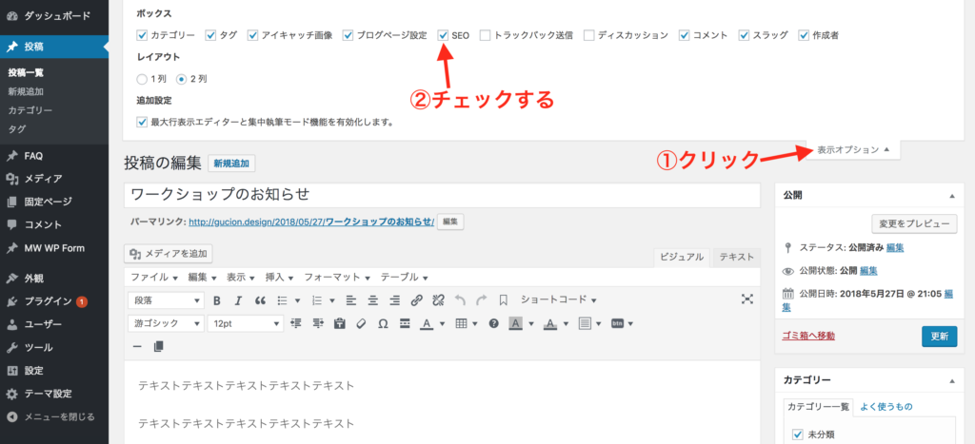The height and width of the screenshot is (444, 975).
Task: Click the clear formatting eraser icon
Action: (x=360, y=323)
